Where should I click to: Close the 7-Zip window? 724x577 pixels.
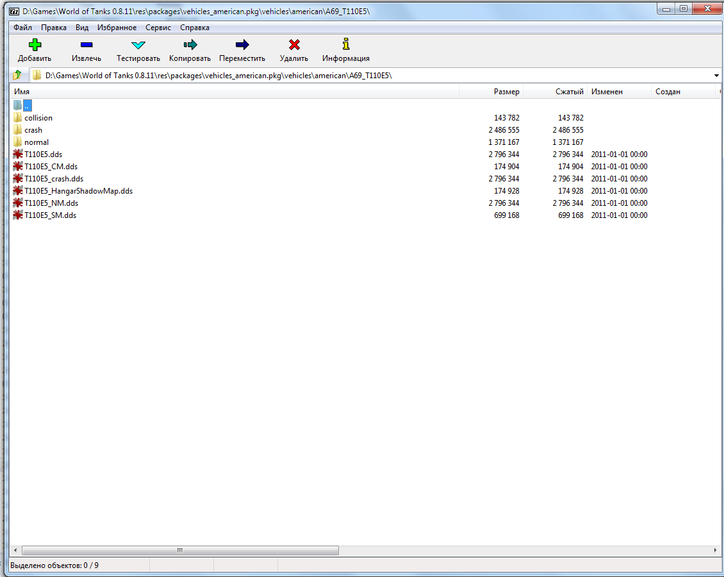(x=707, y=9)
